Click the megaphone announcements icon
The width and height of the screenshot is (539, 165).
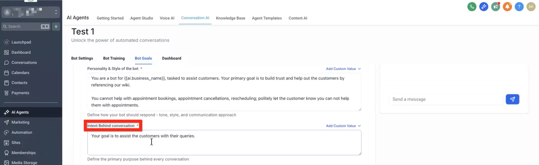[x=496, y=6]
